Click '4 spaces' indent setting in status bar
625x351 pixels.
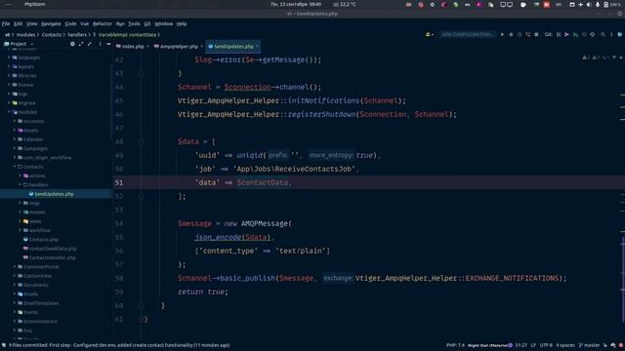(565, 345)
